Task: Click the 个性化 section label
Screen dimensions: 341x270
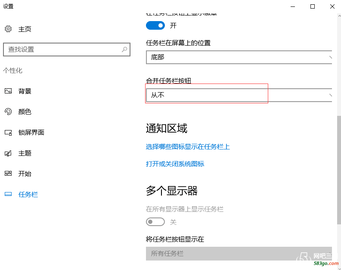Action: pos(12,71)
